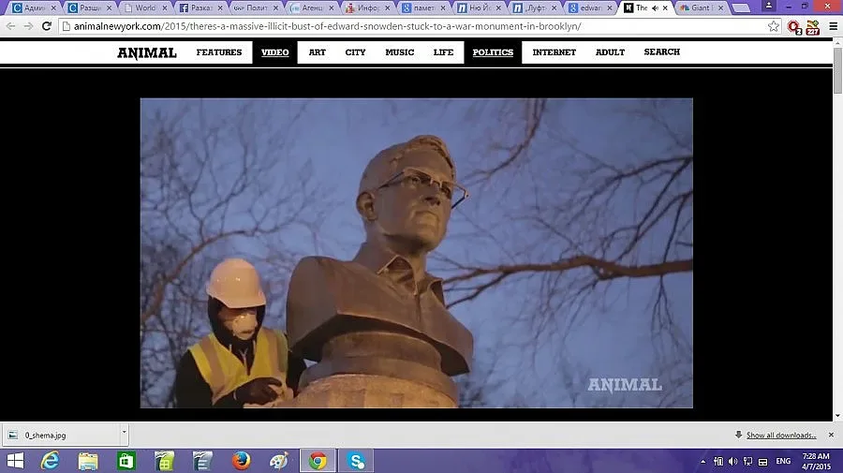Go to the POLITICS section
Image resolution: width=843 pixels, height=473 pixels.
[x=493, y=52]
